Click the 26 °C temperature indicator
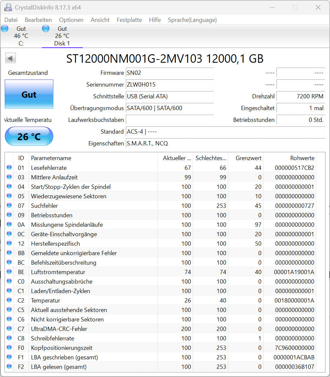The width and height of the screenshot is (330, 377). click(x=29, y=136)
